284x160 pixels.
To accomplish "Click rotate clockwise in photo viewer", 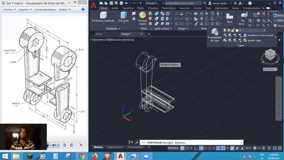I will tap(71, 145).
